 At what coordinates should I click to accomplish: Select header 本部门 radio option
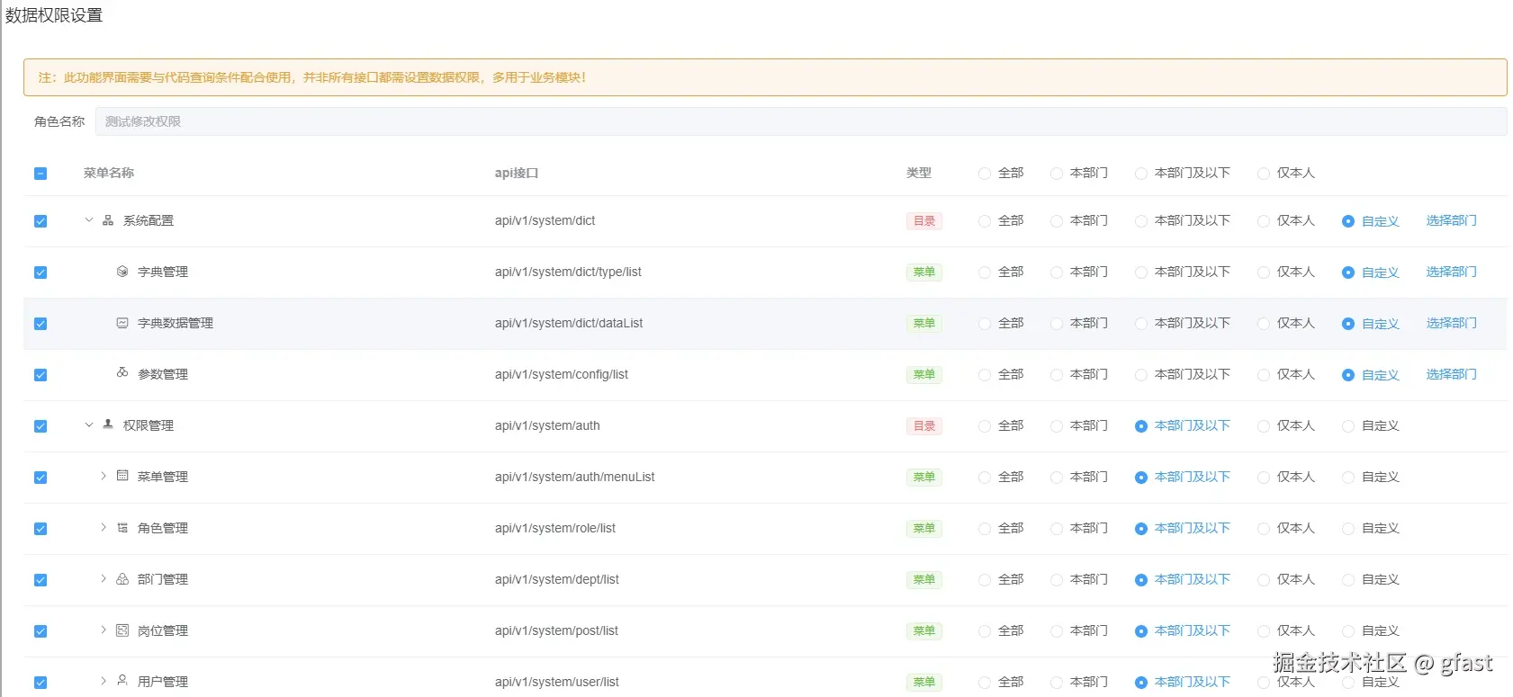tap(1057, 174)
